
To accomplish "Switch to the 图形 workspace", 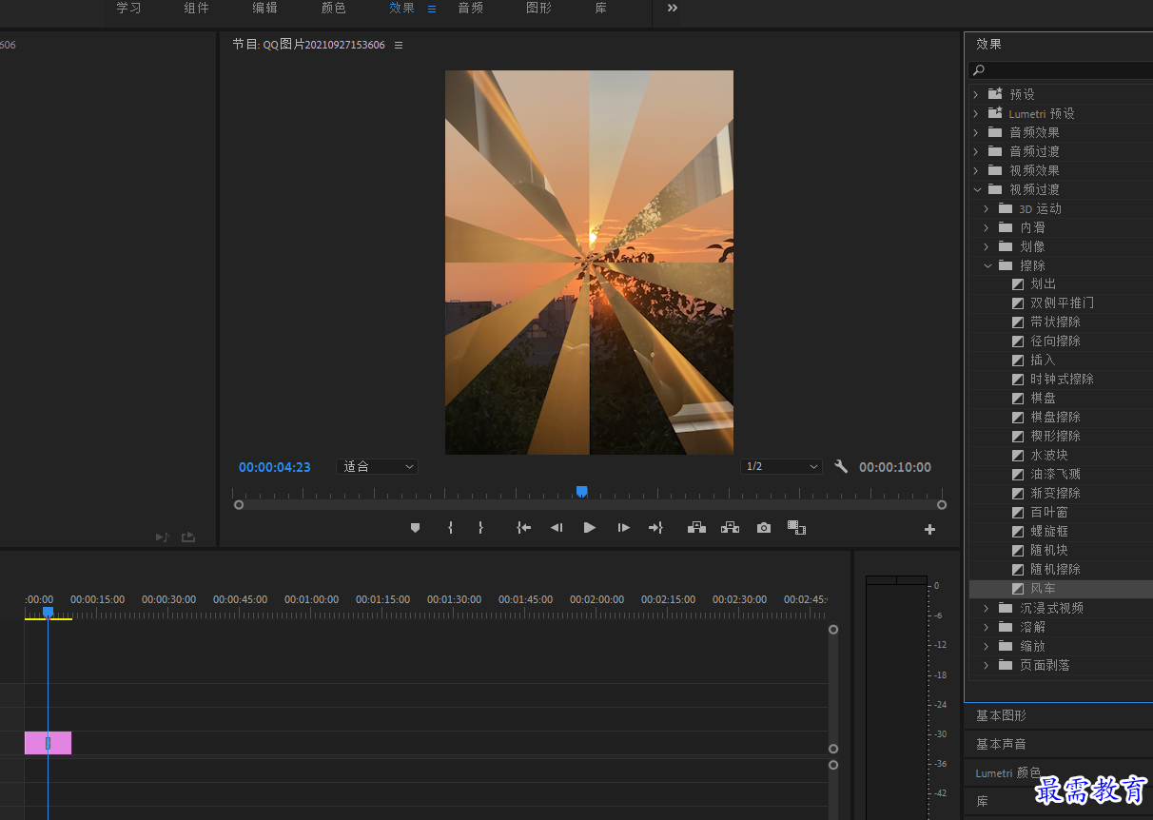I will 538,8.
